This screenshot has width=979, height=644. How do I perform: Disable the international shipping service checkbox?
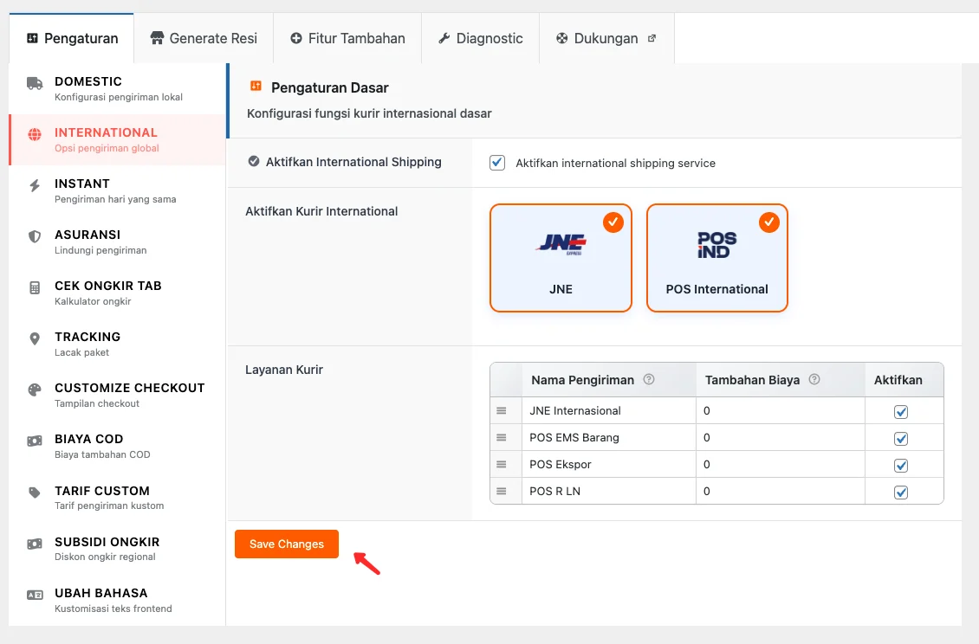(496, 162)
